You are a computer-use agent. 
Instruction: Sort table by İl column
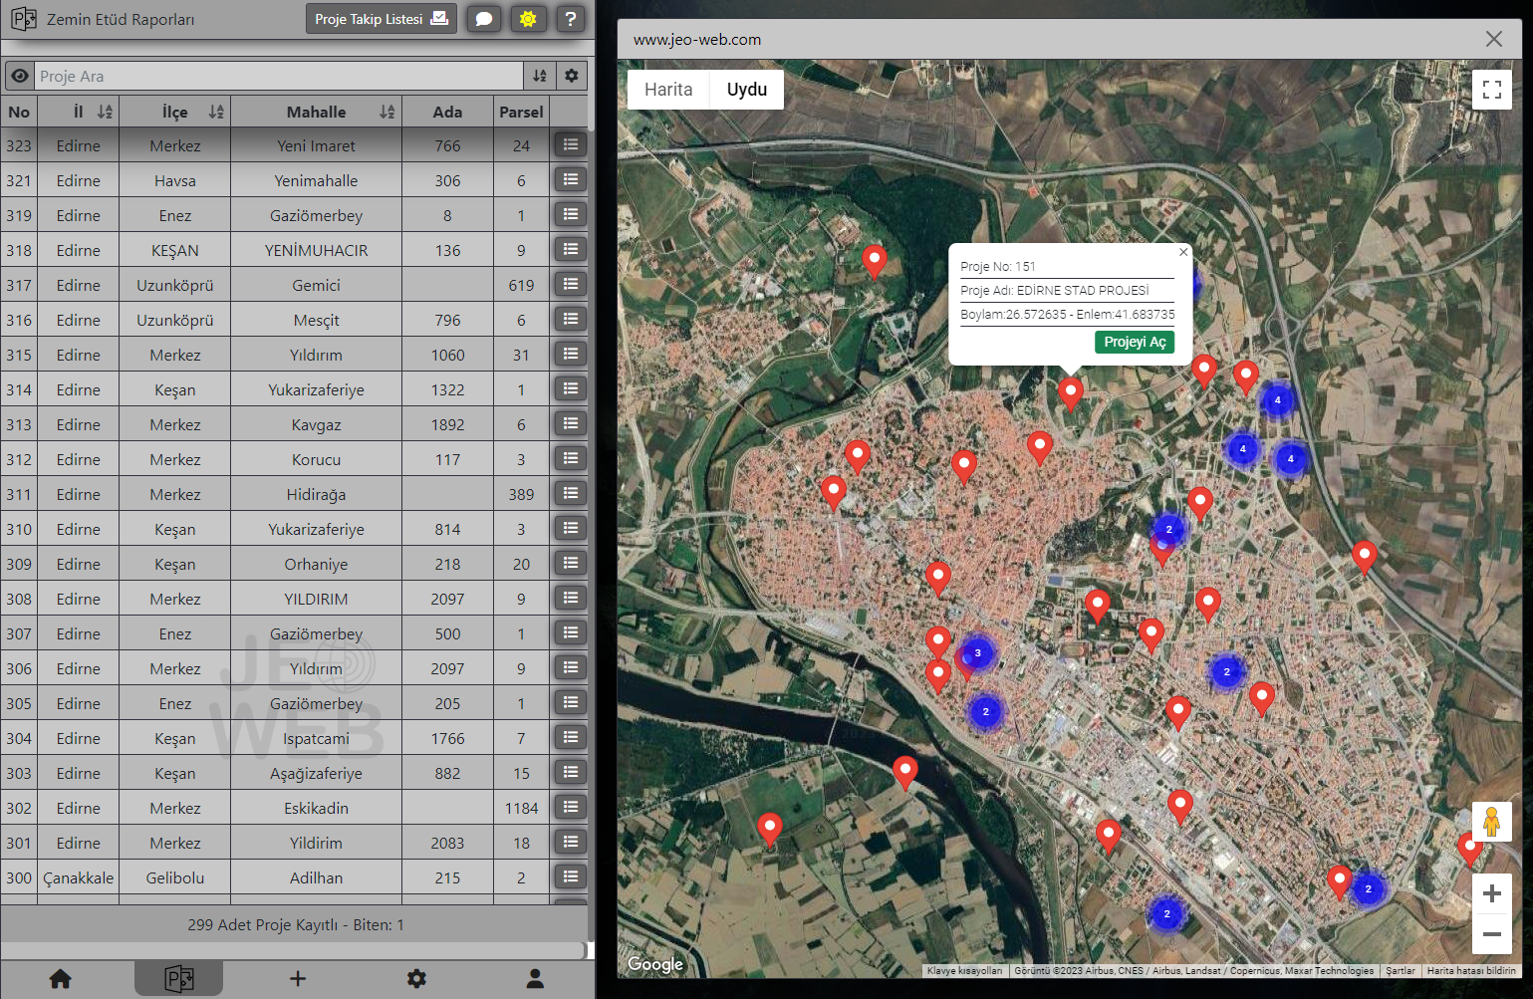(x=105, y=113)
